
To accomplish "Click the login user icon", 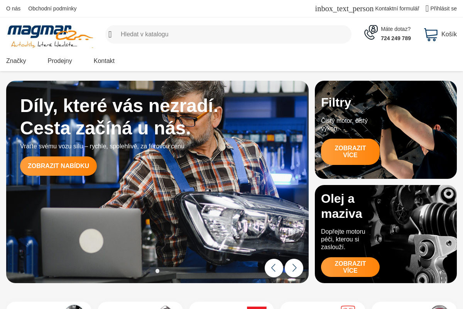I will point(427,8).
